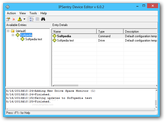
Task: Click the log pane scroll up arrow
Action: coord(156,90)
